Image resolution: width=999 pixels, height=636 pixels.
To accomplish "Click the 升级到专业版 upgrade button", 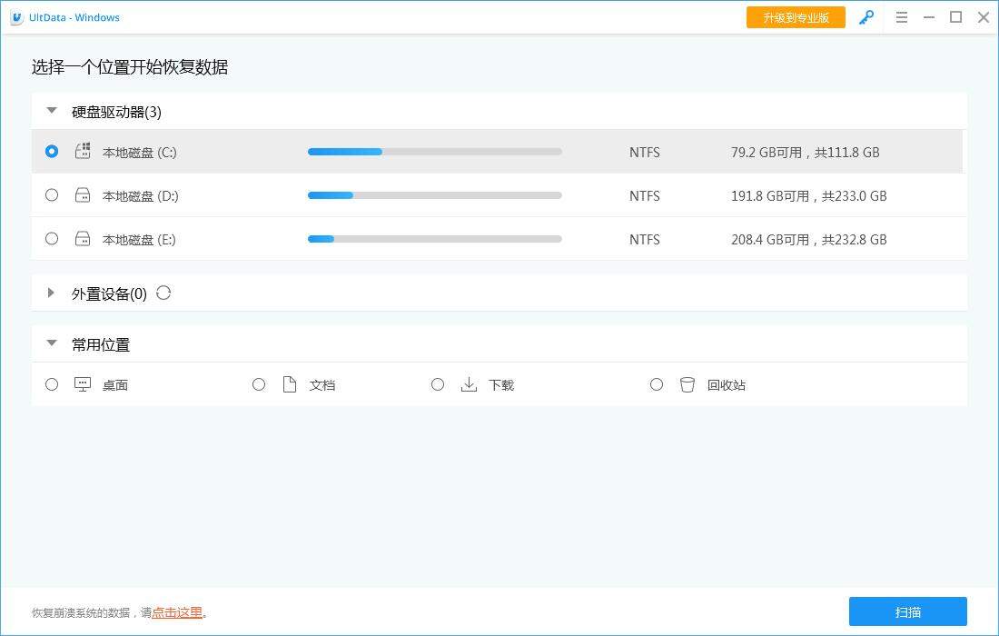I will coord(796,16).
